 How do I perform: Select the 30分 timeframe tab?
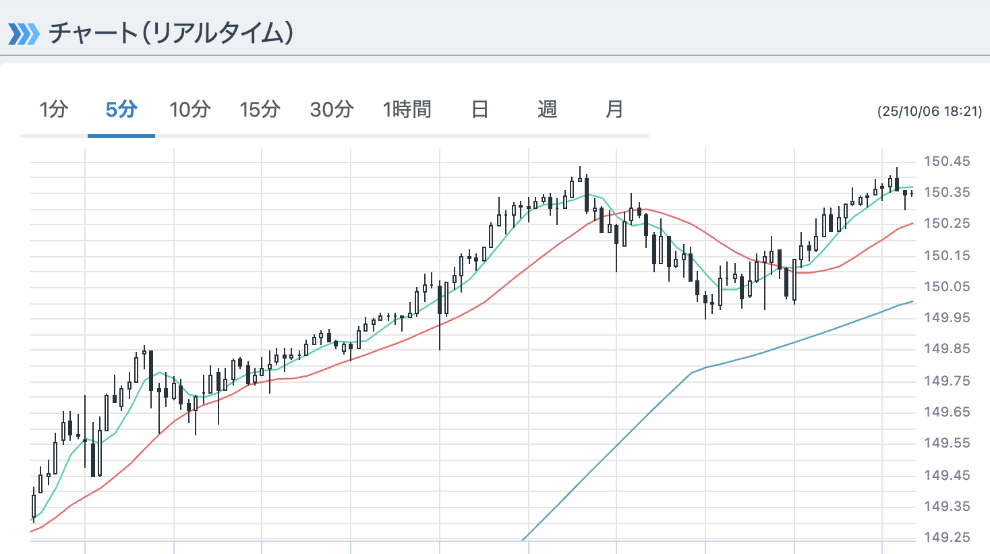click(x=332, y=109)
